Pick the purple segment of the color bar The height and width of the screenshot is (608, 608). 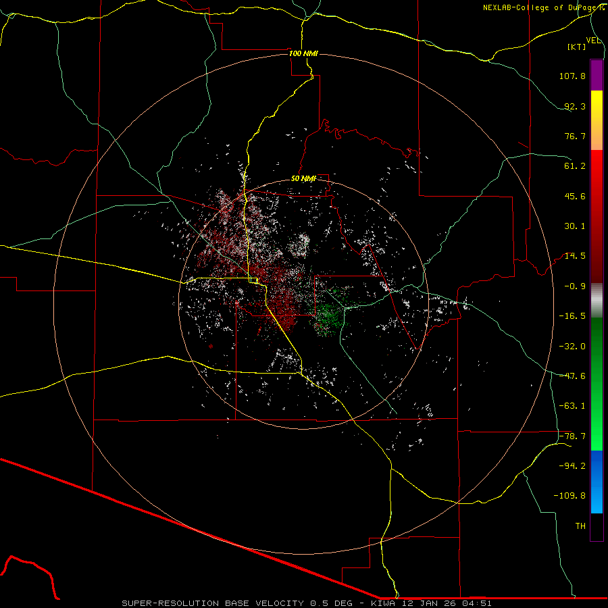tap(597, 75)
